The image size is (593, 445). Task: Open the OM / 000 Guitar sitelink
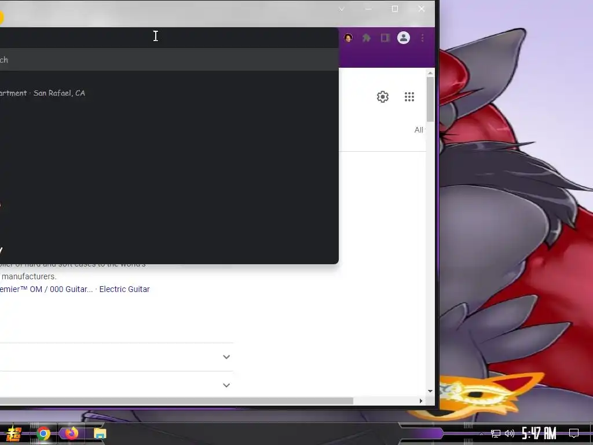pos(46,289)
